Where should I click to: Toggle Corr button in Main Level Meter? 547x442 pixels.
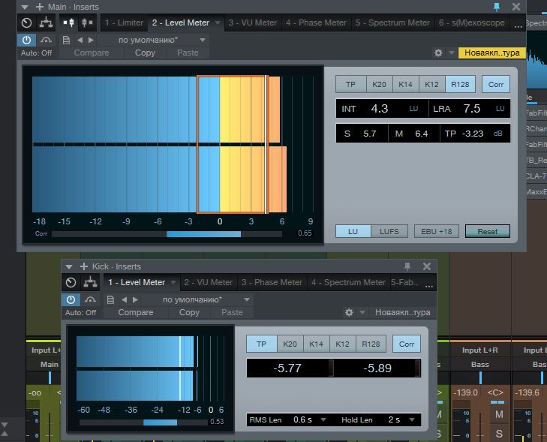496,84
